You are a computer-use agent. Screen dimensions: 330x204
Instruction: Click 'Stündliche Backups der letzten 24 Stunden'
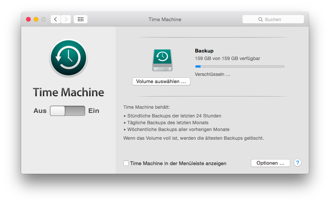coord(174,116)
